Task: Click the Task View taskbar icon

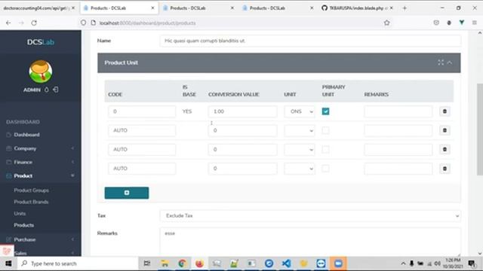Action: [x=147, y=263]
